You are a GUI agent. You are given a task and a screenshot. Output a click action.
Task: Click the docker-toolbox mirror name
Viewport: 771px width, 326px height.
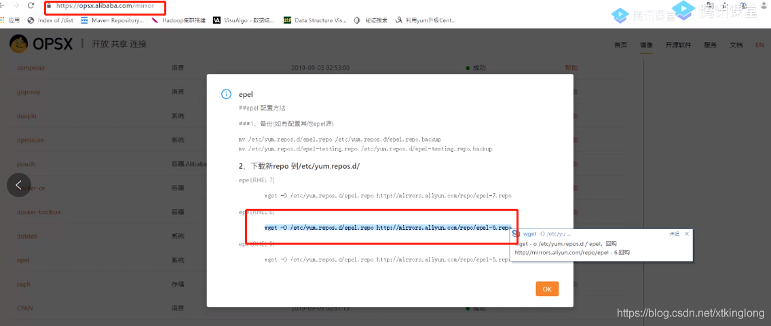(x=39, y=212)
